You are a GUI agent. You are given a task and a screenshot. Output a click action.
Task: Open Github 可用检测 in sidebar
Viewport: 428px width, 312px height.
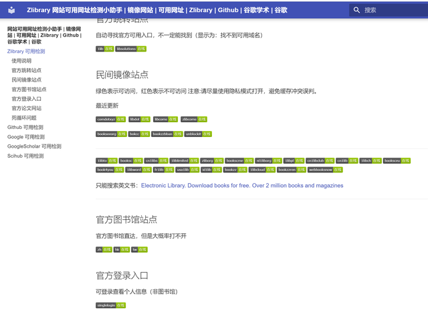[25, 128]
